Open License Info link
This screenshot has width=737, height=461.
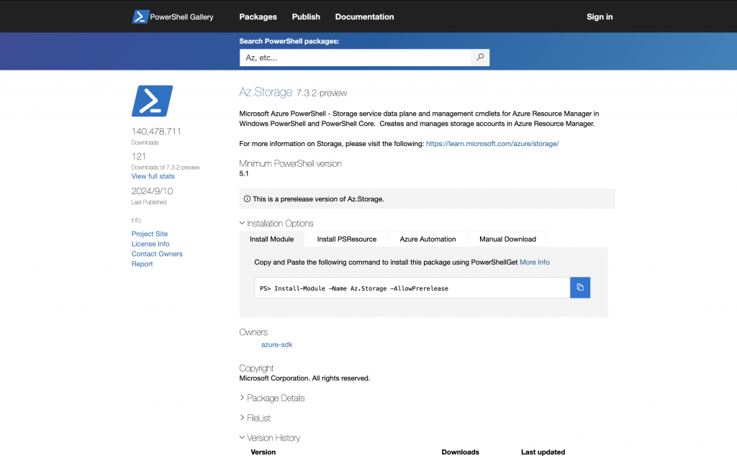tap(150, 244)
